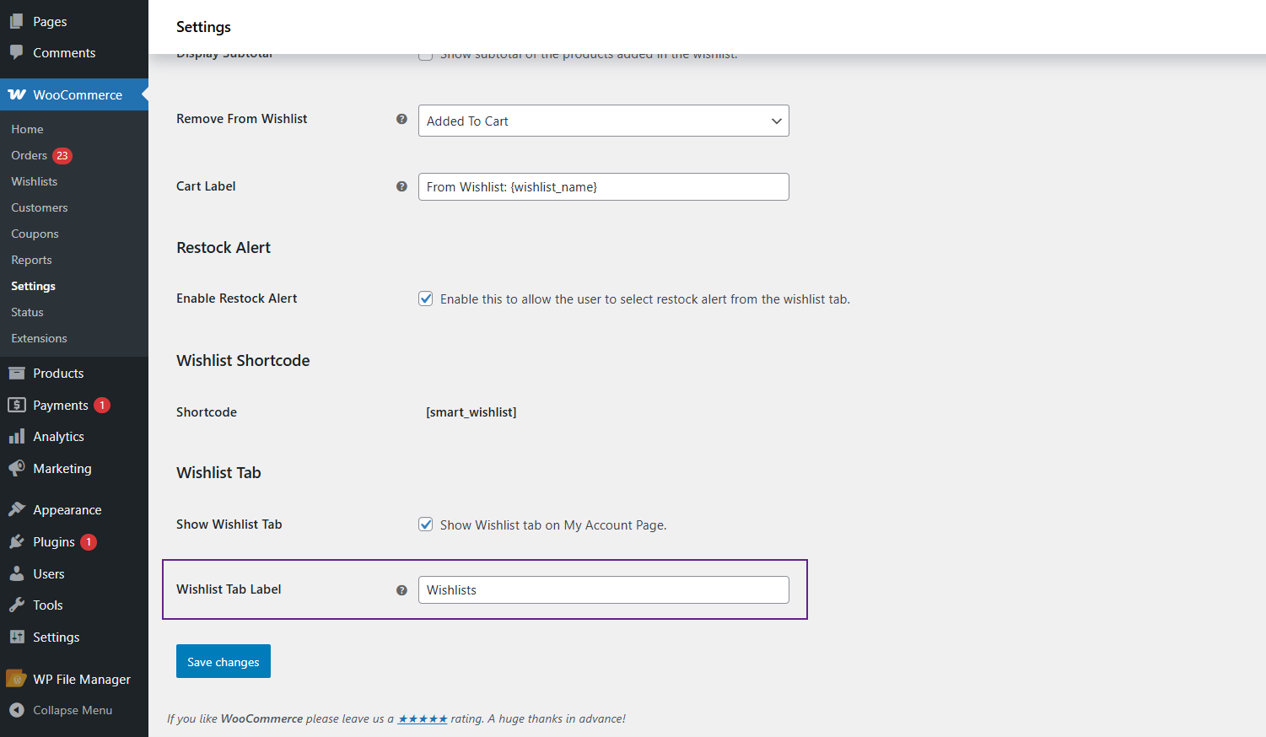Screen dimensions: 1266x737
Task: Open Coupons in WooCommerce submenu
Action: click(x=35, y=234)
